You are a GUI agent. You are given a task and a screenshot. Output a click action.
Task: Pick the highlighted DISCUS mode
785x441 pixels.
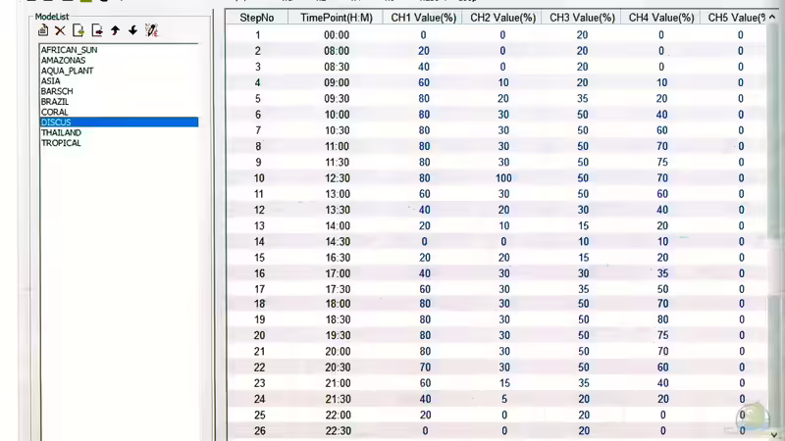(56, 122)
